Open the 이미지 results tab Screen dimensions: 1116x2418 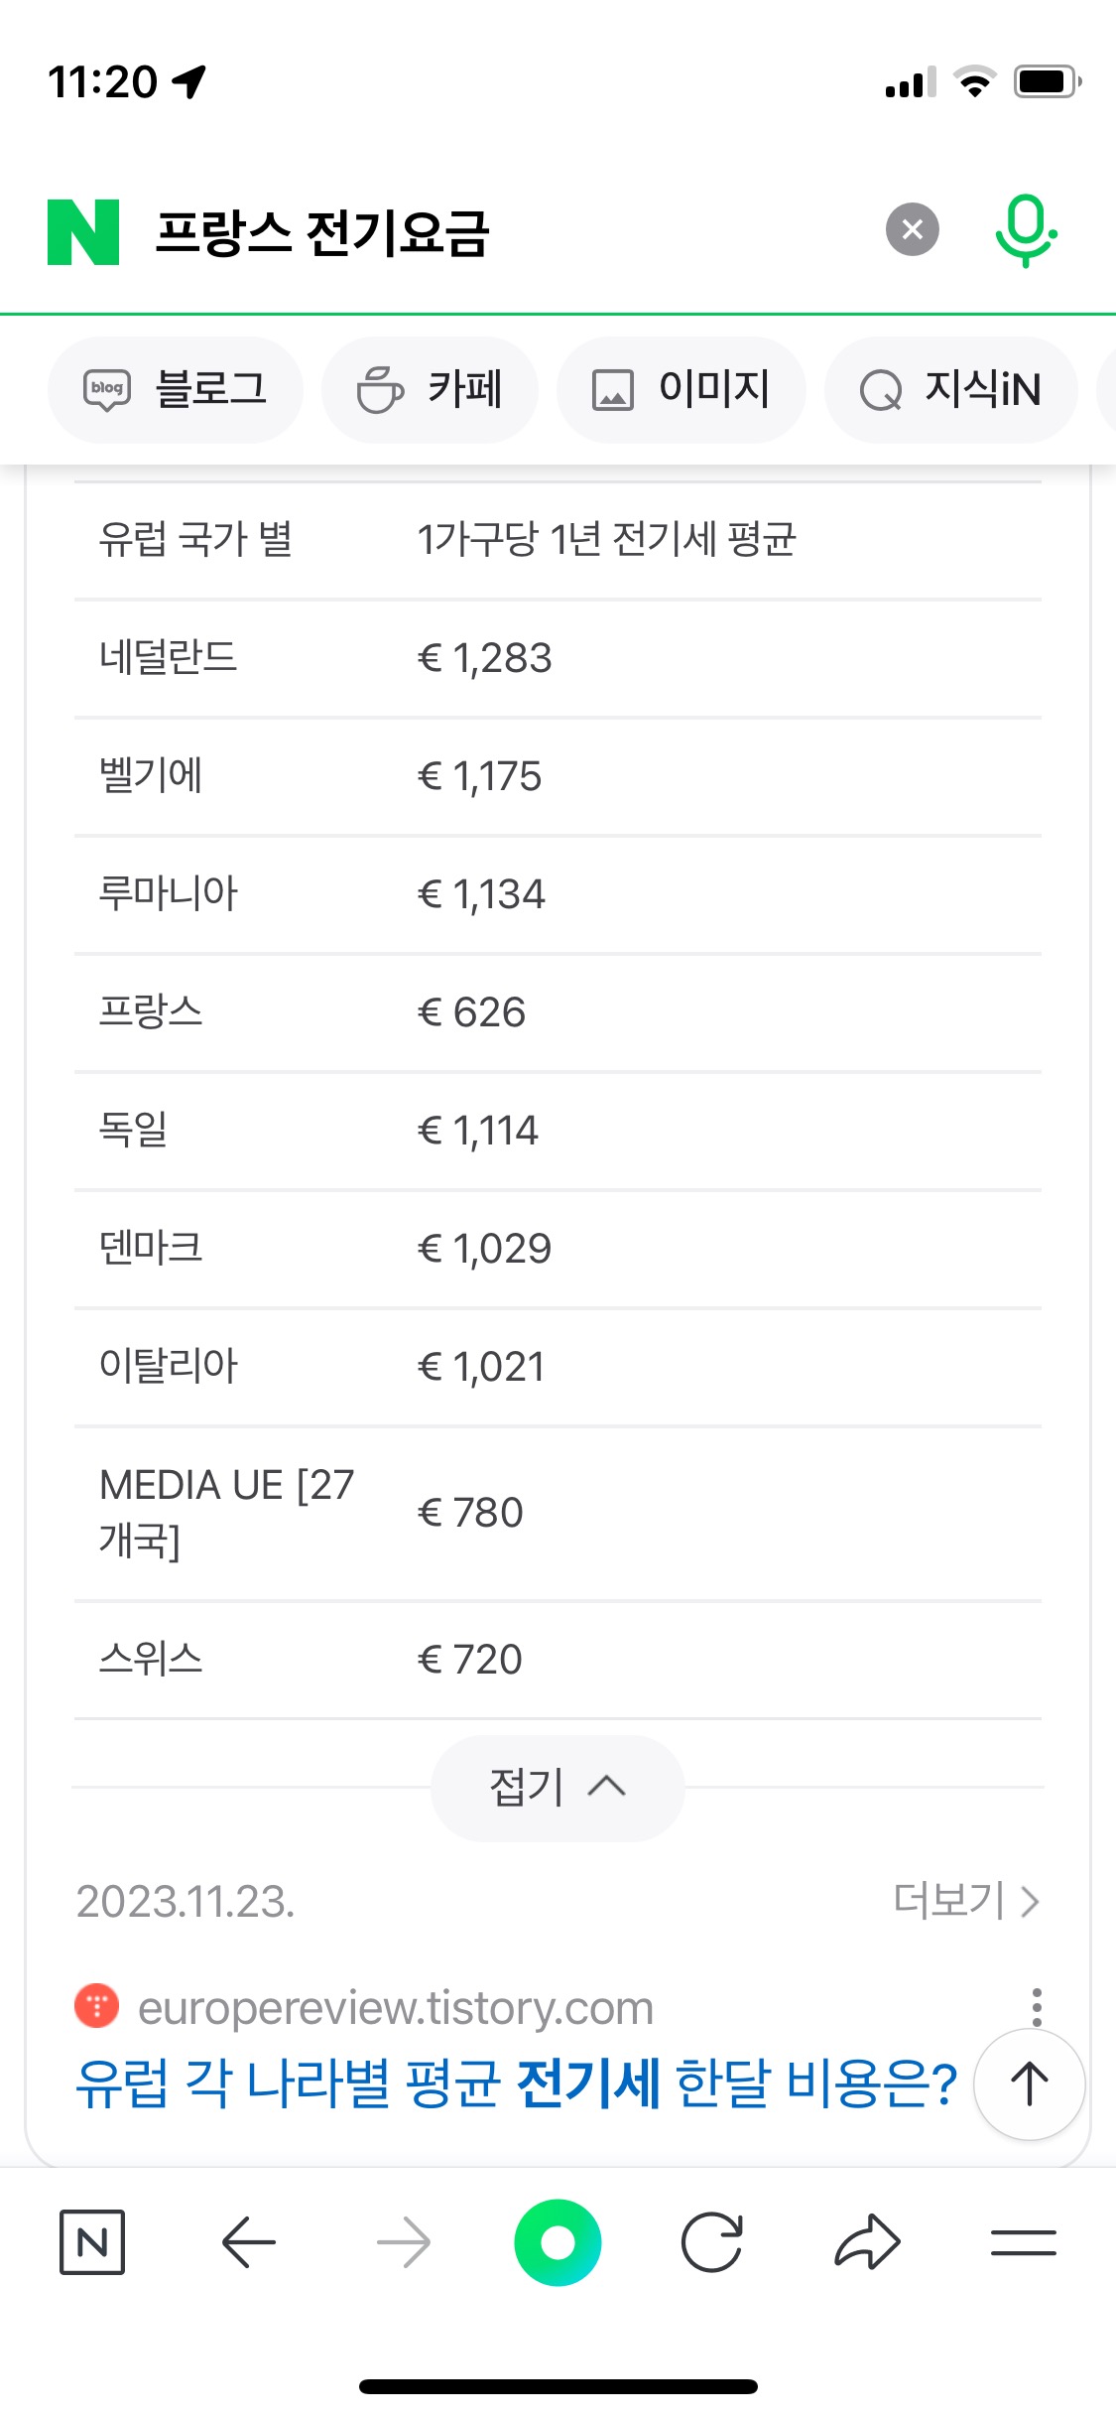point(681,389)
